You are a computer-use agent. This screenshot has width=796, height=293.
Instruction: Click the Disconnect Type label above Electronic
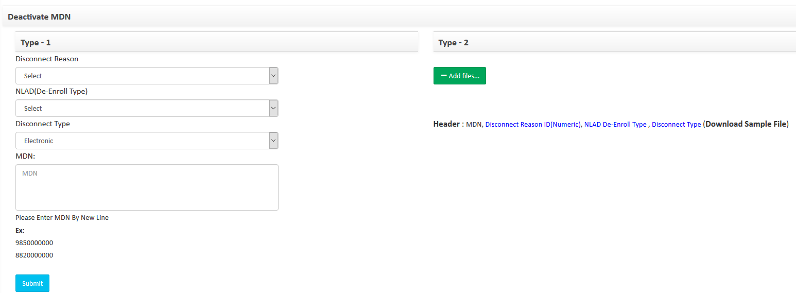[x=43, y=124]
